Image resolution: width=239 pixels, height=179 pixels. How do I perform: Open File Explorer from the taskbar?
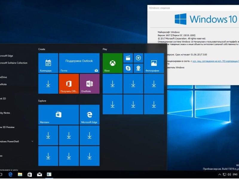pos(20,174)
